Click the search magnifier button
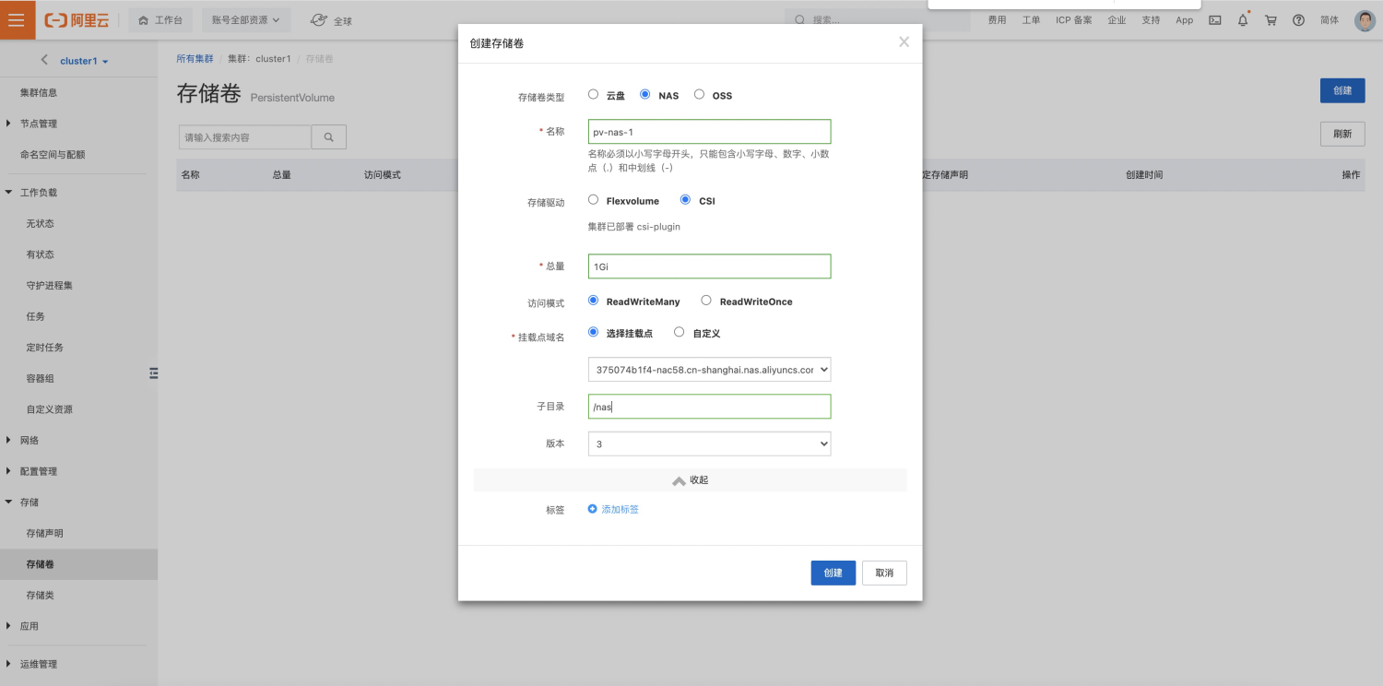 (328, 137)
